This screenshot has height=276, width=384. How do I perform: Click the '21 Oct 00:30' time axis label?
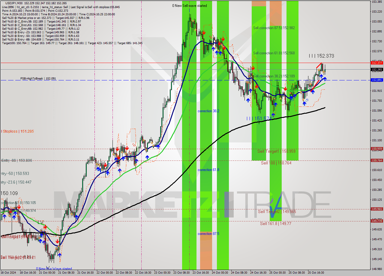[x=47, y=273]
